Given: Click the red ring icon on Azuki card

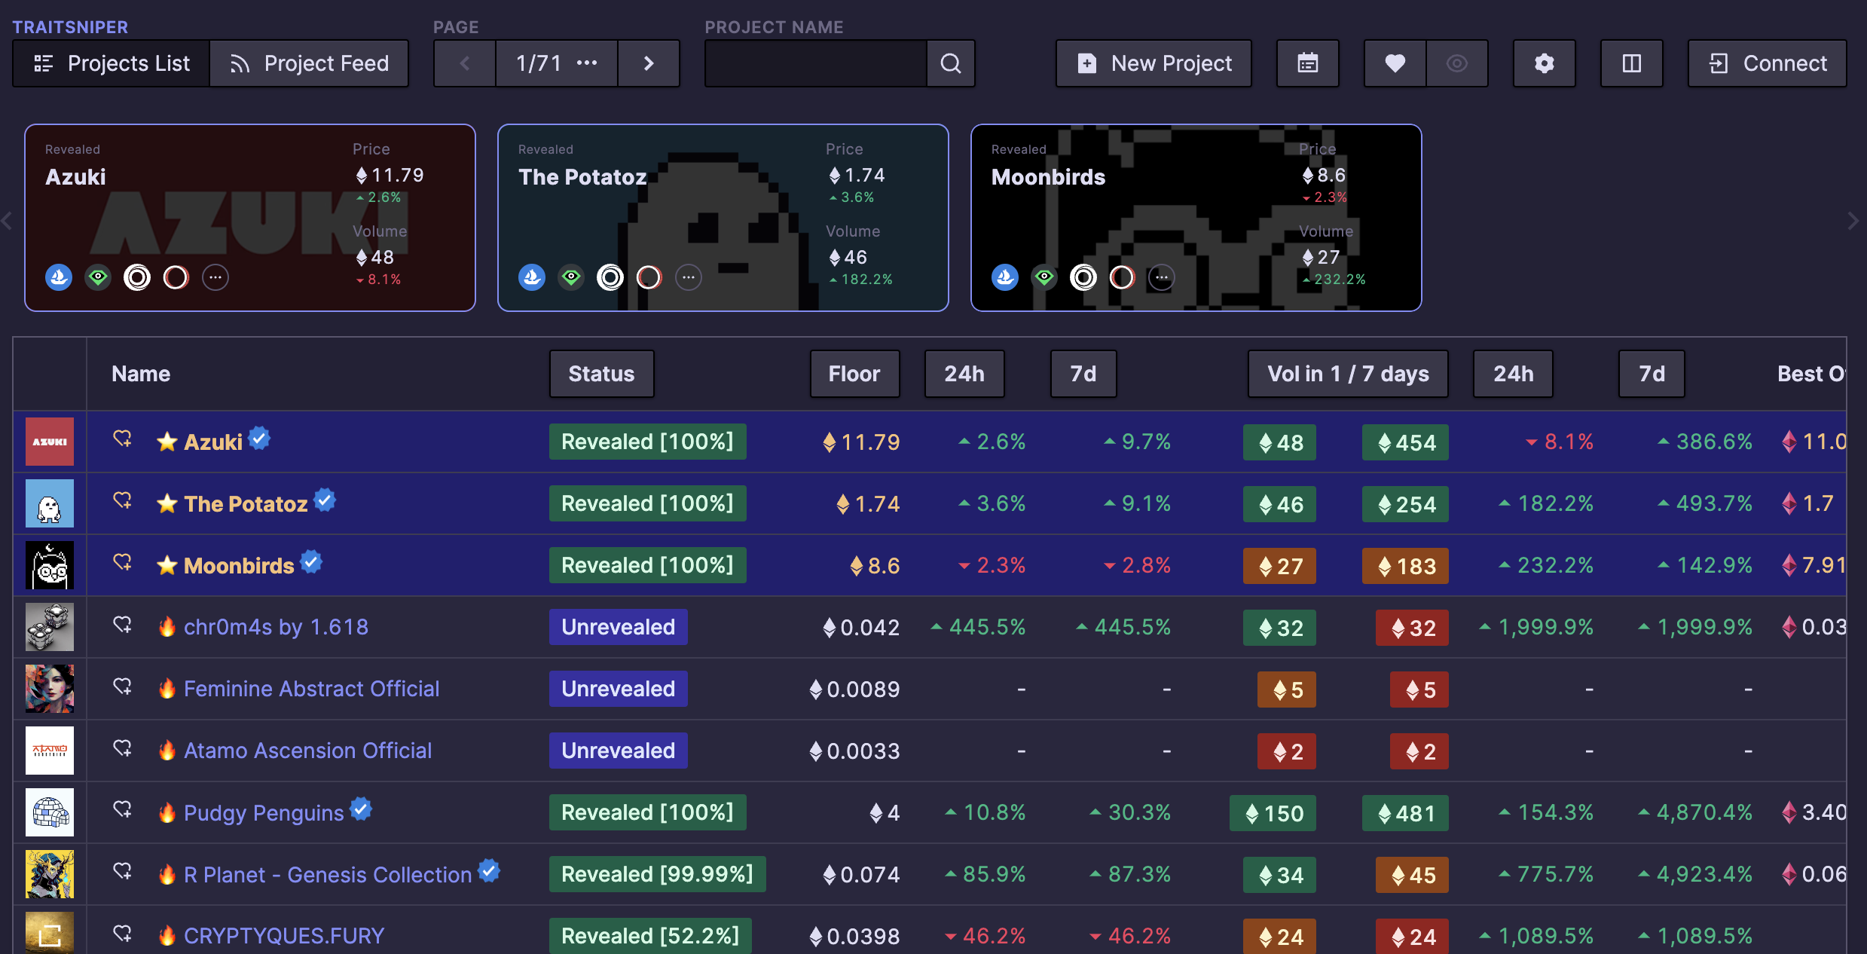Looking at the screenshot, I should pyautogui.click(x=176, y=277).
